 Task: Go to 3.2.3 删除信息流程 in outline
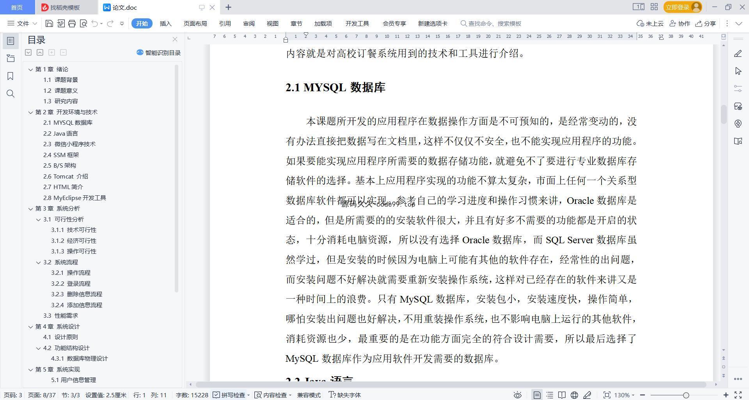(x=76, y=294)
